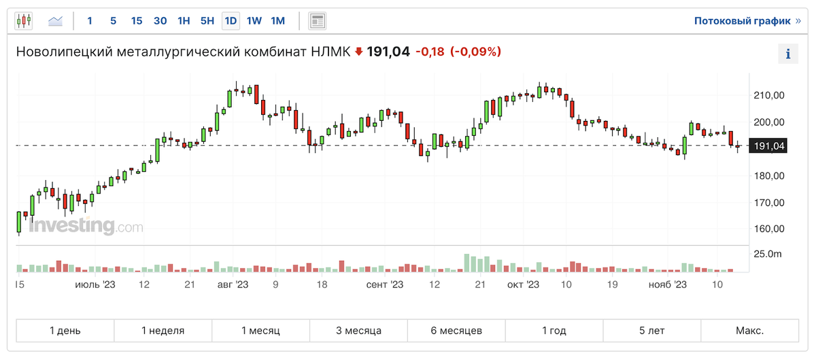Click the 200,00 price axis label

[x=770, y=122]
